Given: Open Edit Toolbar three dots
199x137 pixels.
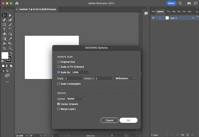Looking at the screenshot, I should tap(7, 82).
